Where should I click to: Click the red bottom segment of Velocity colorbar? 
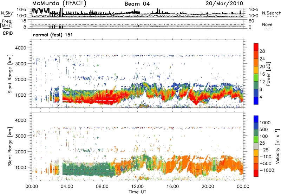[256, 173]
